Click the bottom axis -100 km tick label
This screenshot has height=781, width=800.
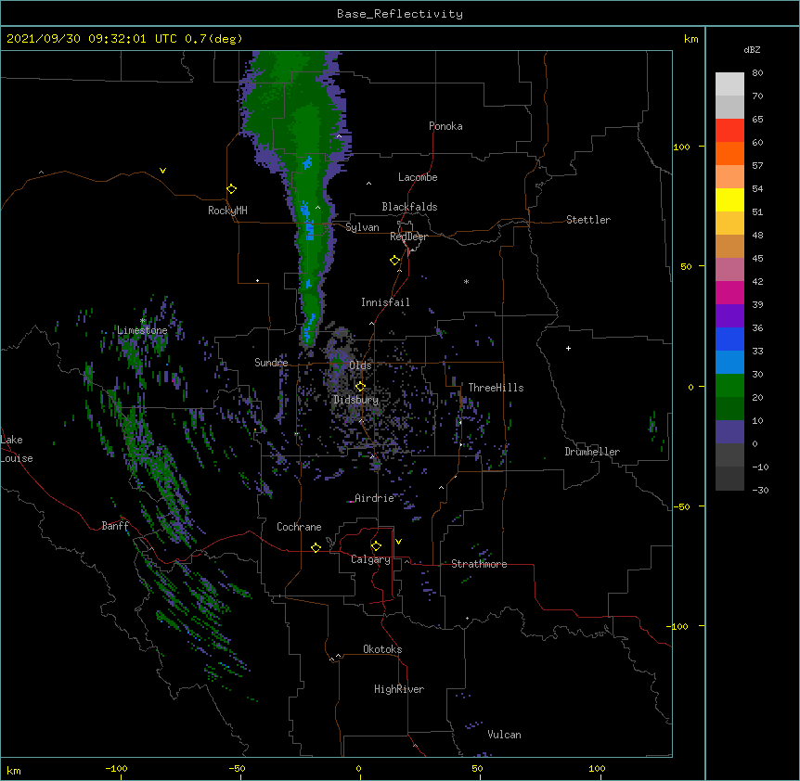coord(116,768)
